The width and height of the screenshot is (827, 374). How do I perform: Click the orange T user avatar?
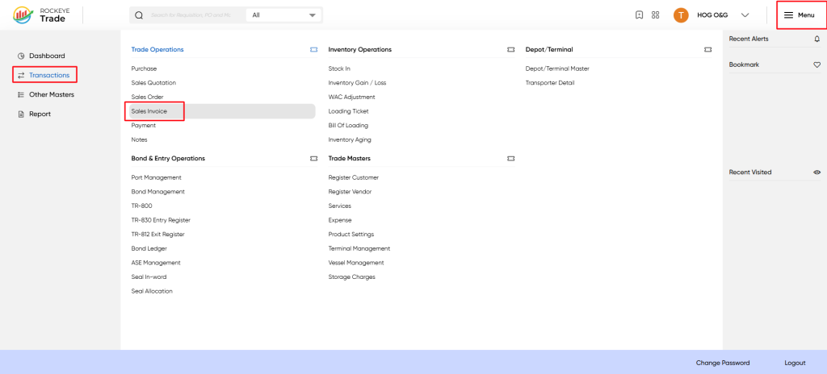pos(681,15)
